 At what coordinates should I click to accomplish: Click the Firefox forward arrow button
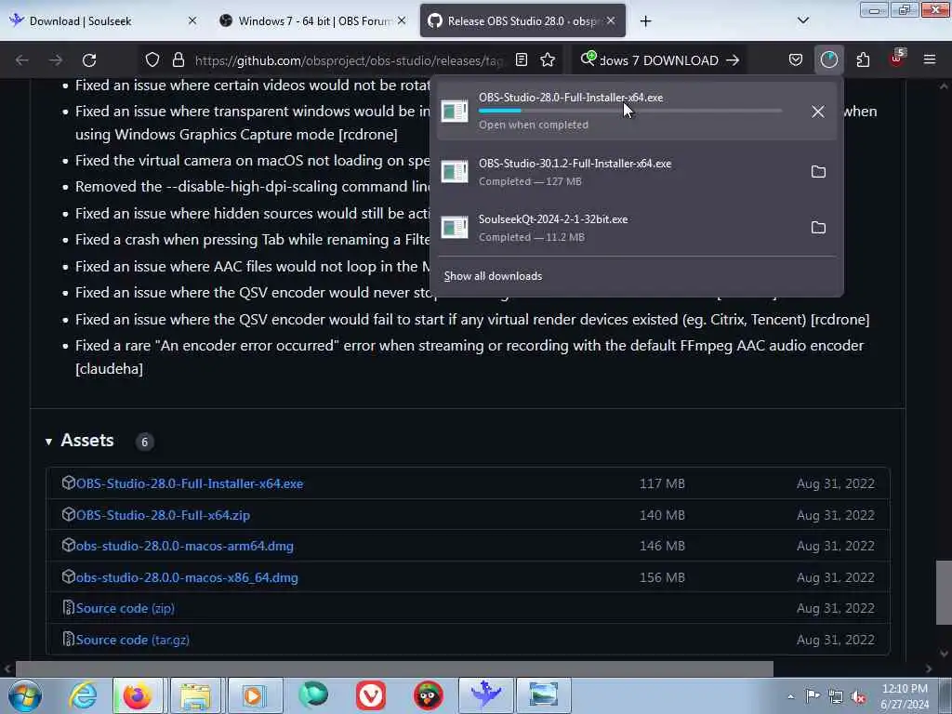click(x=55, y=60)
